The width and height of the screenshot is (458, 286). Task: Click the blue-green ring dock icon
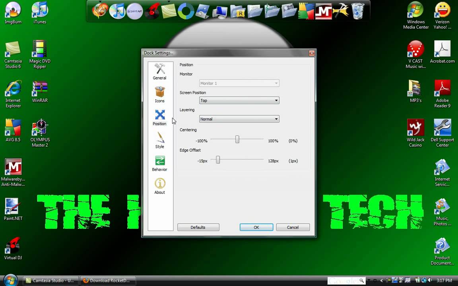(x=186, y=11)
